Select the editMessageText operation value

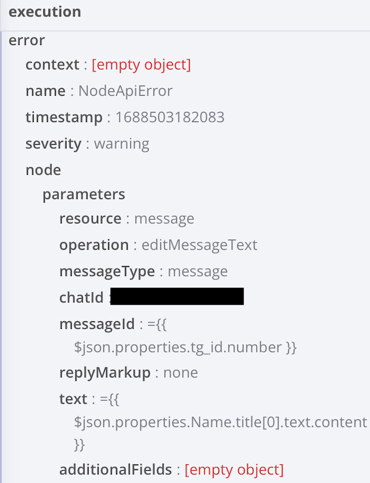199,245
